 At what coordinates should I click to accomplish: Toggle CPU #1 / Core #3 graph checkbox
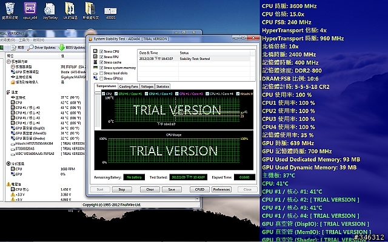point(176,94)
